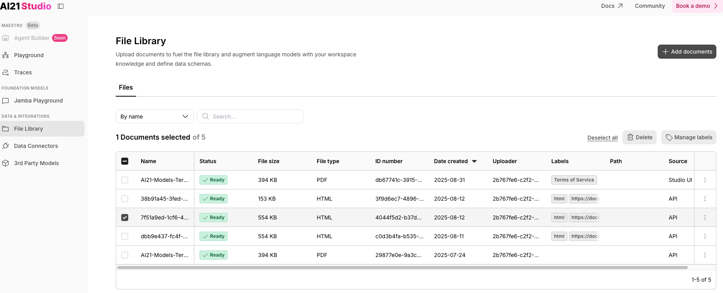Collapse the sidebar using the panel icon
The height and width of the screenshot is (293, 723).
point(61,6)
